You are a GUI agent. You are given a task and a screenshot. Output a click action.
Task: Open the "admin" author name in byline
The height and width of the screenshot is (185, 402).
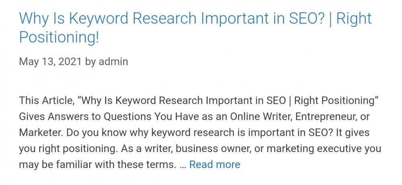[x=113, y=62]
